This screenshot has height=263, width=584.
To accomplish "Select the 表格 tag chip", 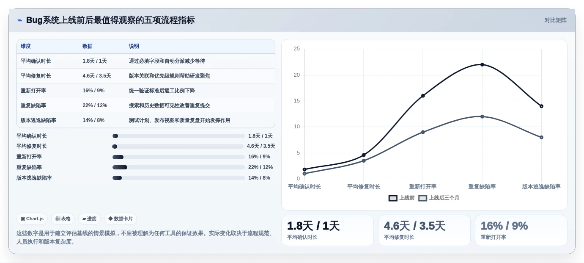I will click(x=63, y=219).
